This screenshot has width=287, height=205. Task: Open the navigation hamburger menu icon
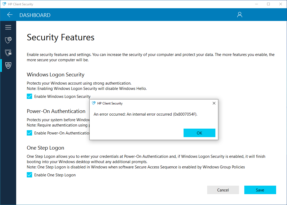pyautogui.click(x=8, y=27)
